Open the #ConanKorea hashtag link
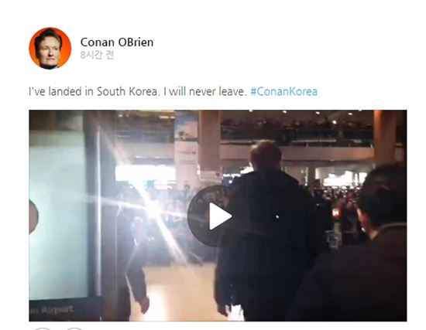The height and width of the screenshot is (330, 426). pyautogui.click(x=283, y=91)
